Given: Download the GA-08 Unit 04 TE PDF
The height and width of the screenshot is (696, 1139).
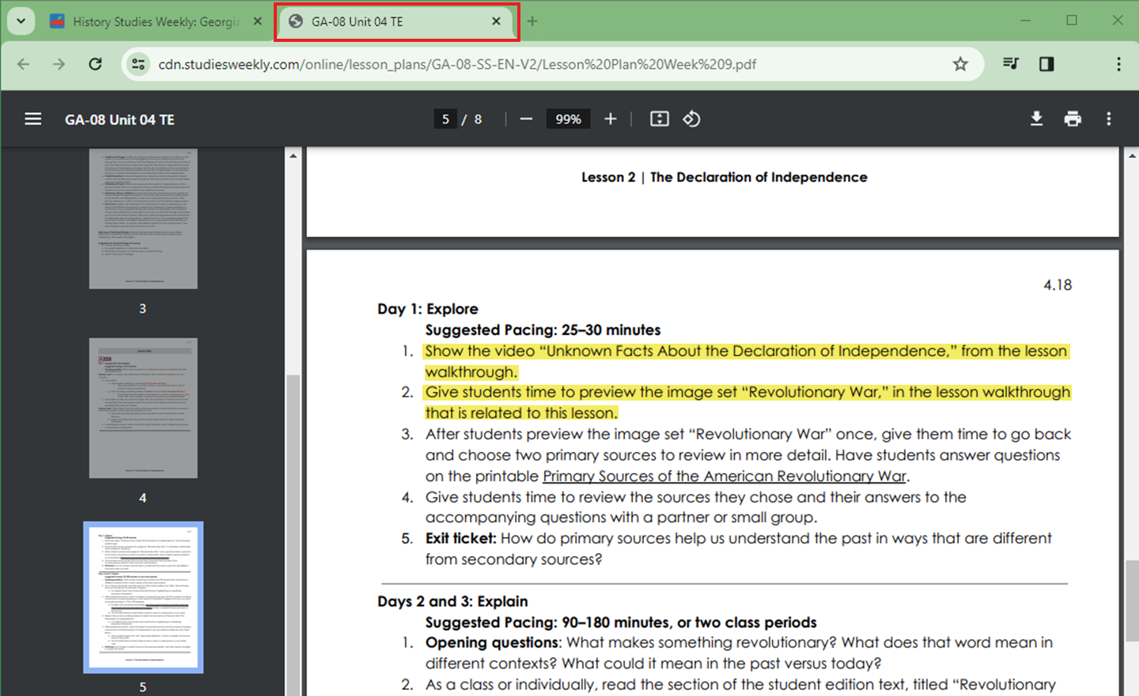Looking at the screenshot, I should (x=1036, y=119).
